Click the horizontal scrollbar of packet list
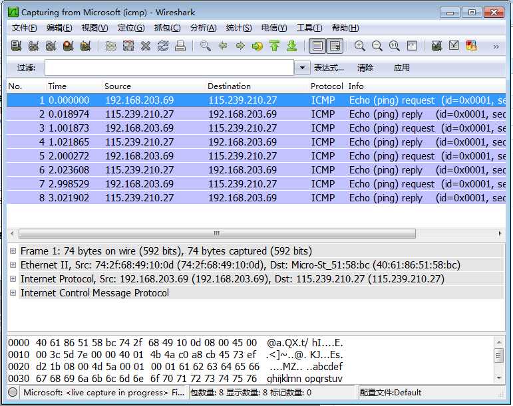 coord(217,233)
